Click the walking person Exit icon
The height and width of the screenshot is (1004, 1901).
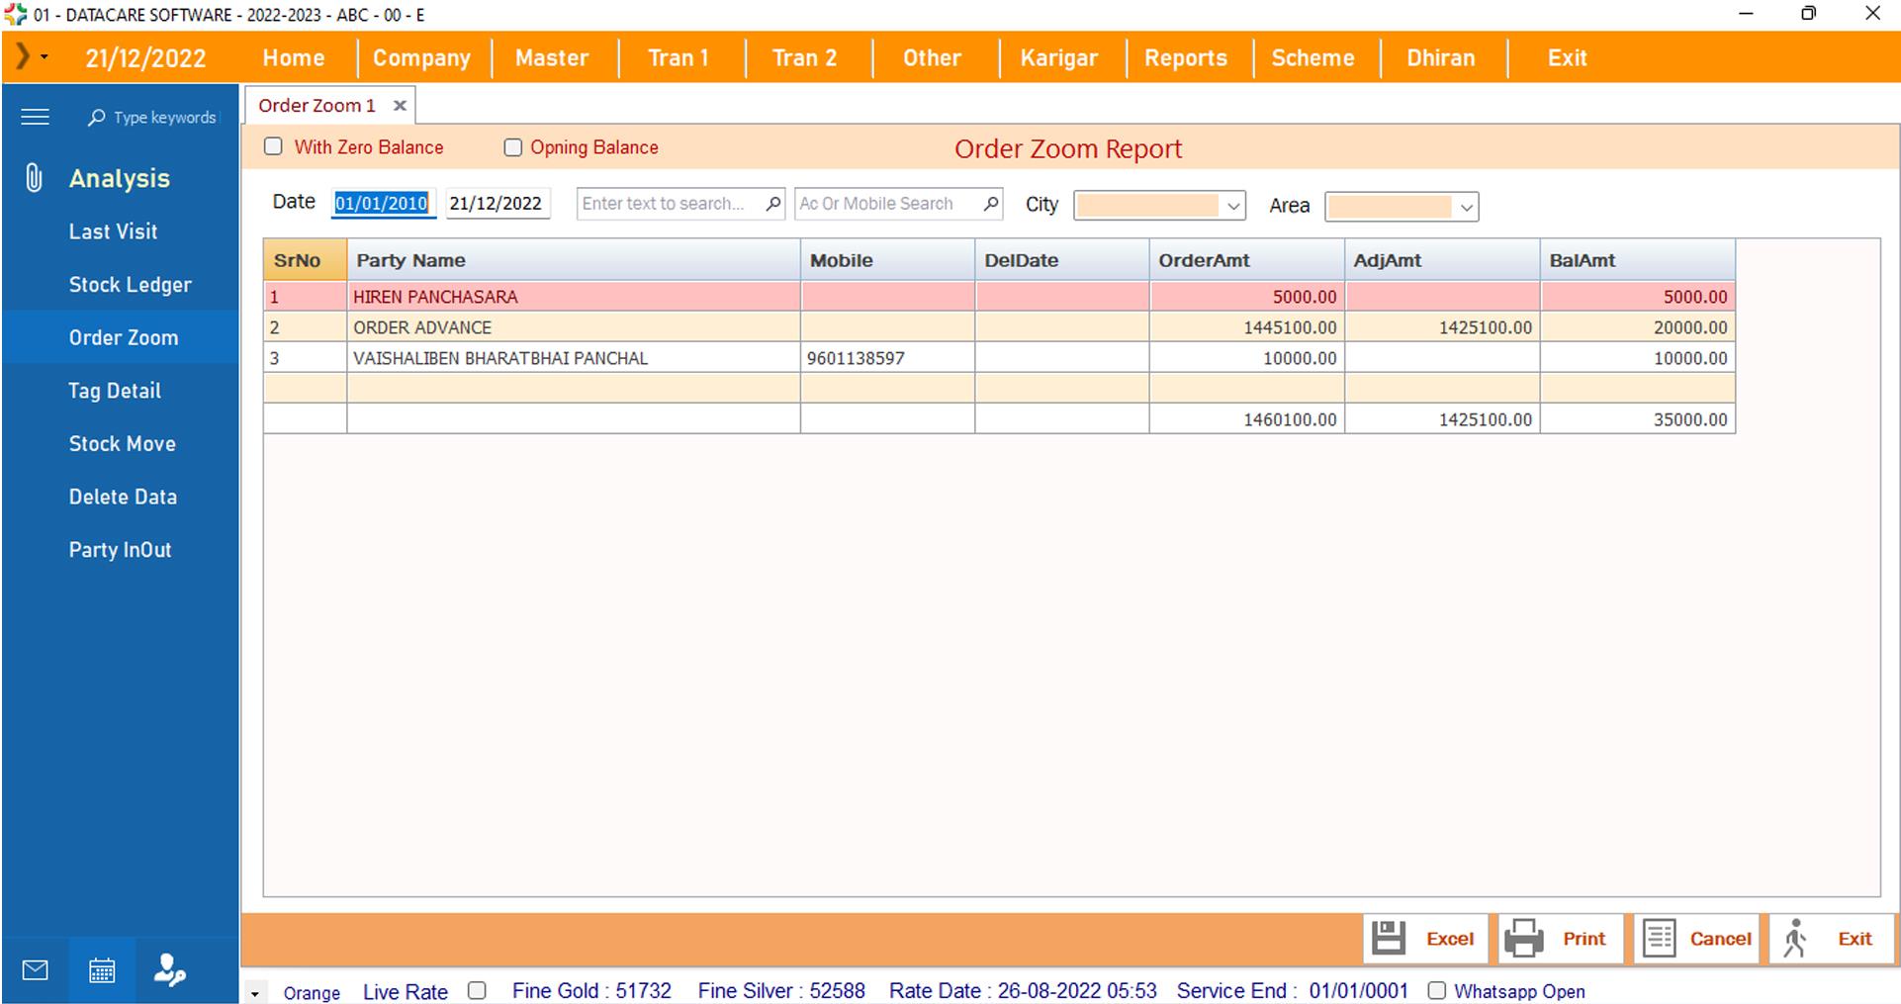pos(1795,938)
